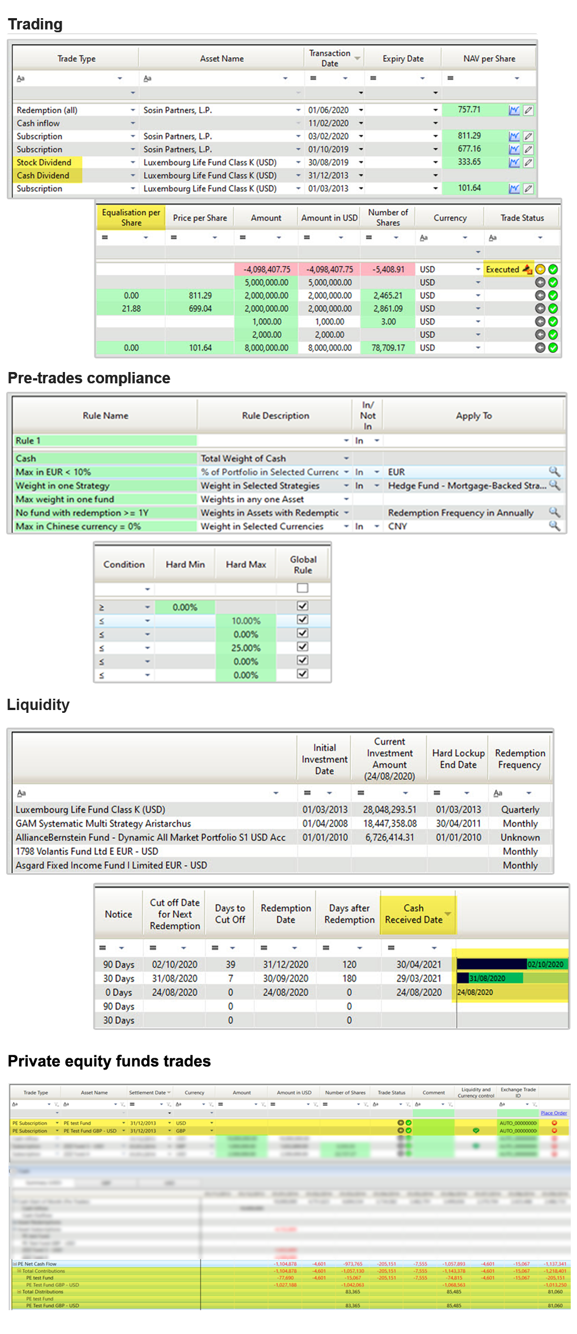This screenshot has height=1334, width=577.
Task: Click grey arrow icon in 2,861.09 shares row
Action: pyautogui.click(x=540, y=309)
